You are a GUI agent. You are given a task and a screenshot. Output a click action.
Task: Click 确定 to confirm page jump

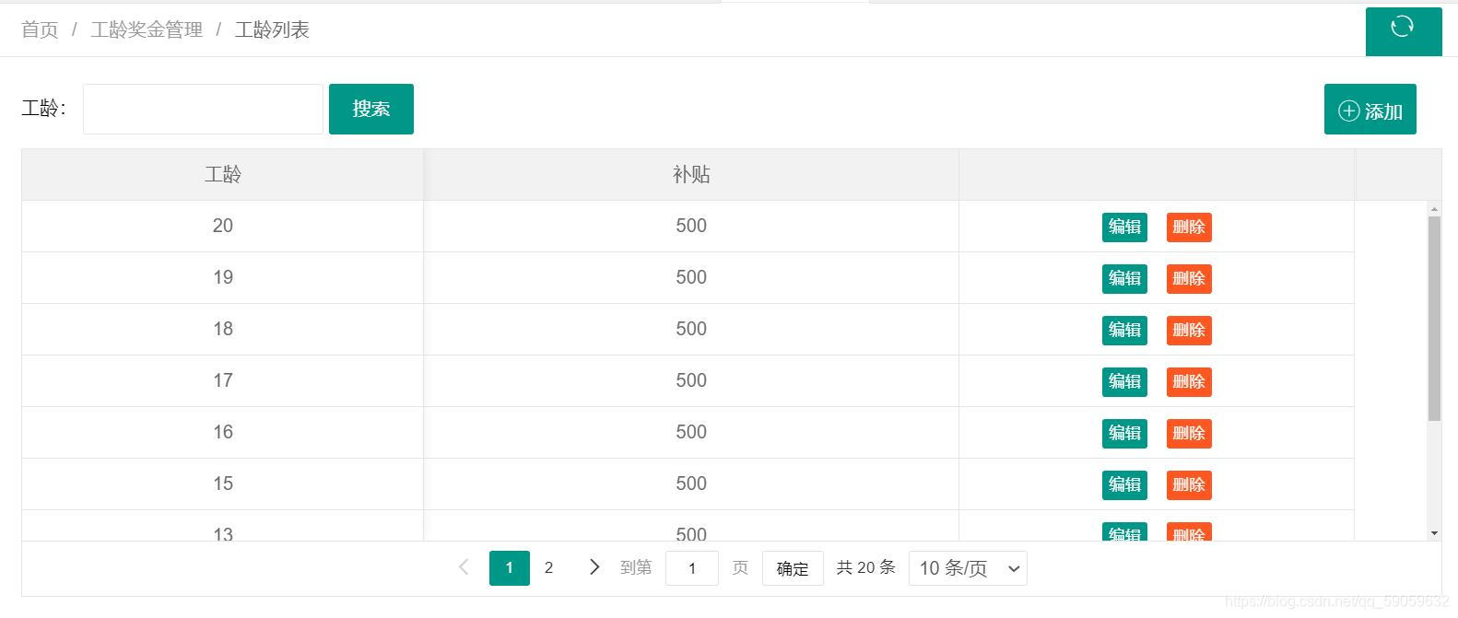793,568
